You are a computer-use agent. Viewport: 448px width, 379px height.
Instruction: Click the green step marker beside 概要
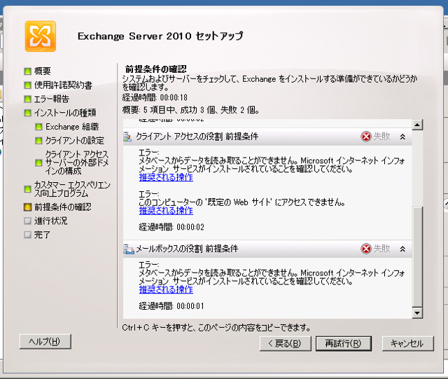tap(28, 71)
